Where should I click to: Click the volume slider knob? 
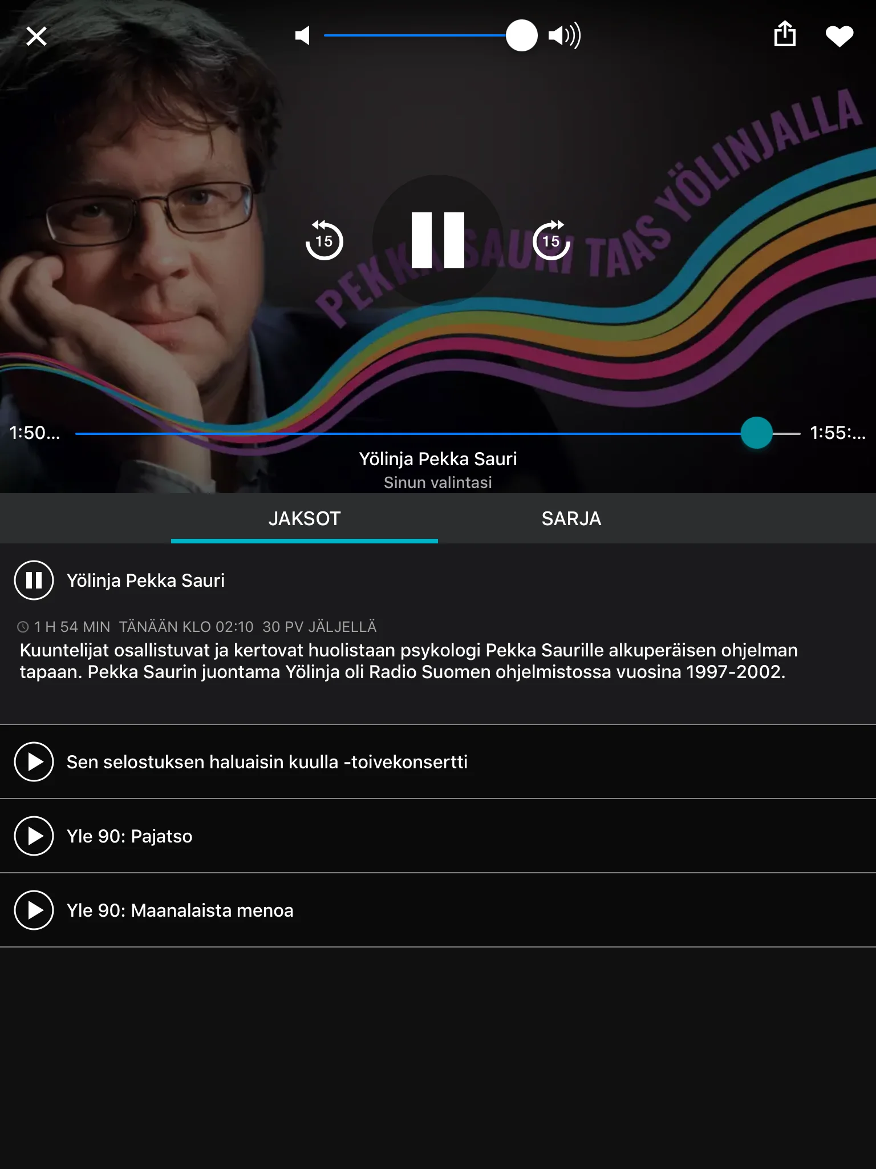(521, 35)
